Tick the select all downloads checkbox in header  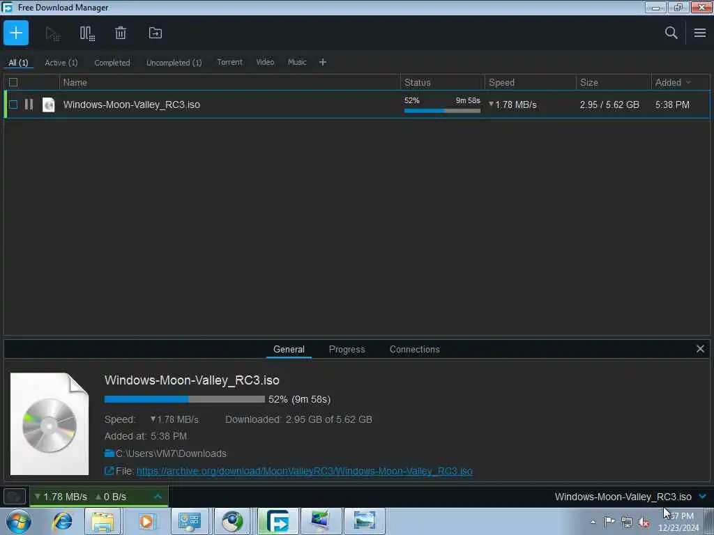tap(13, 82)
